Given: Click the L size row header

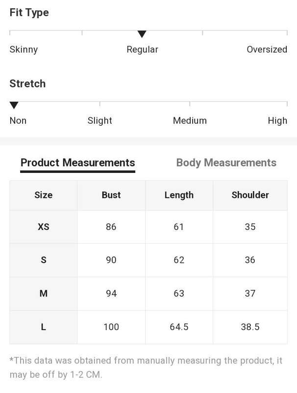Looking at the screenshot, I should 44,327.
